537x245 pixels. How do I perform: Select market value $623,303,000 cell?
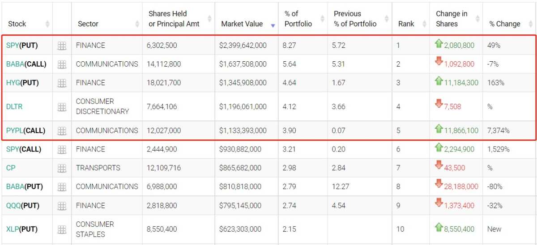(x=240, y=229)
